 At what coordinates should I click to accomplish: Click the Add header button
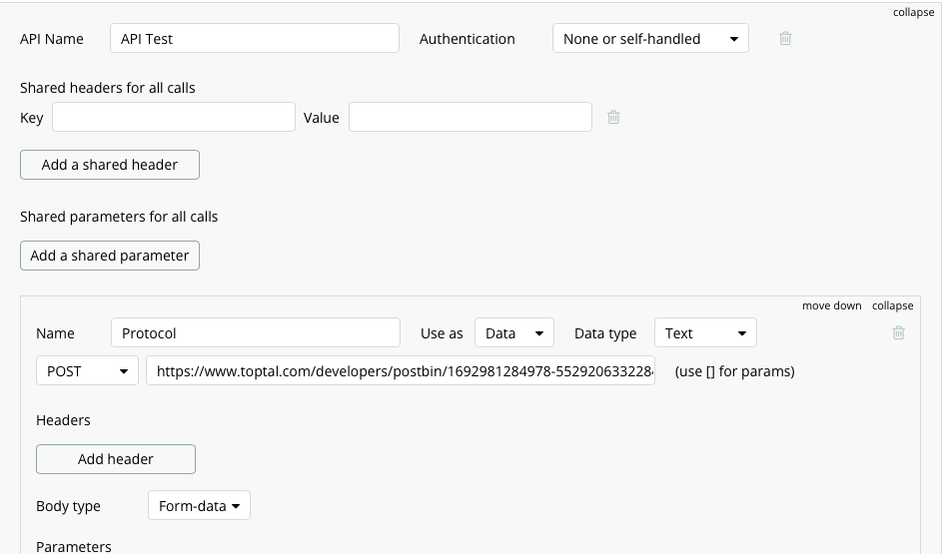pyautogui.click(x=116, y=459)
